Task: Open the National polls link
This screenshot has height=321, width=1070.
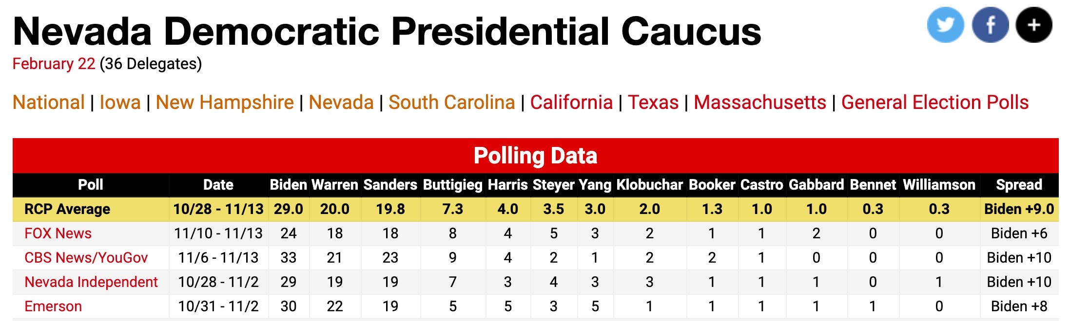Action: pyautogui.click(x=49, y=103)
